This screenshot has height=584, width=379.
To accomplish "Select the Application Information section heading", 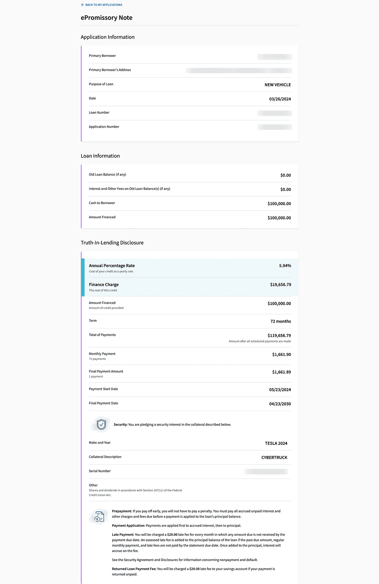I will (x=108, y=37).
